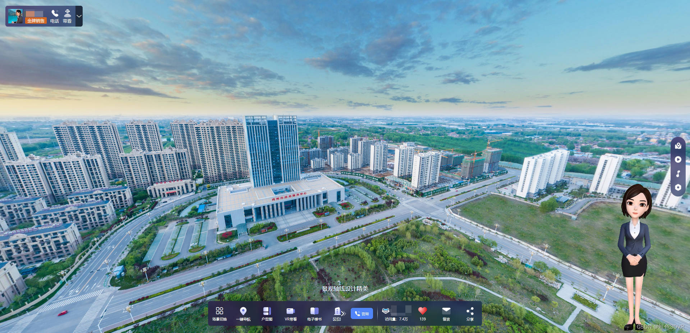Image resolution: width=690 pixels, height=333 pixels.
Task: Expand more toolbar items with double chevron
Action: [x=343, y=314]
